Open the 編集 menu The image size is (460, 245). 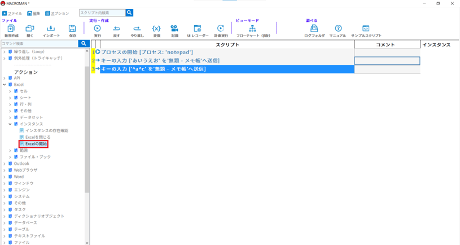34,13
